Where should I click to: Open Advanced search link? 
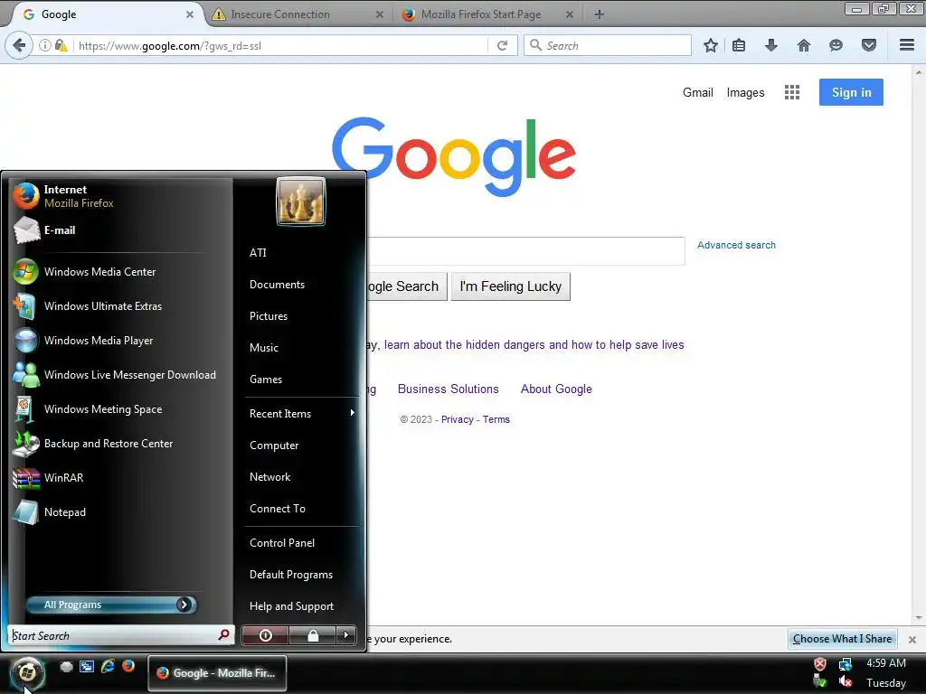pyautogui.click(x=736, y=245)
